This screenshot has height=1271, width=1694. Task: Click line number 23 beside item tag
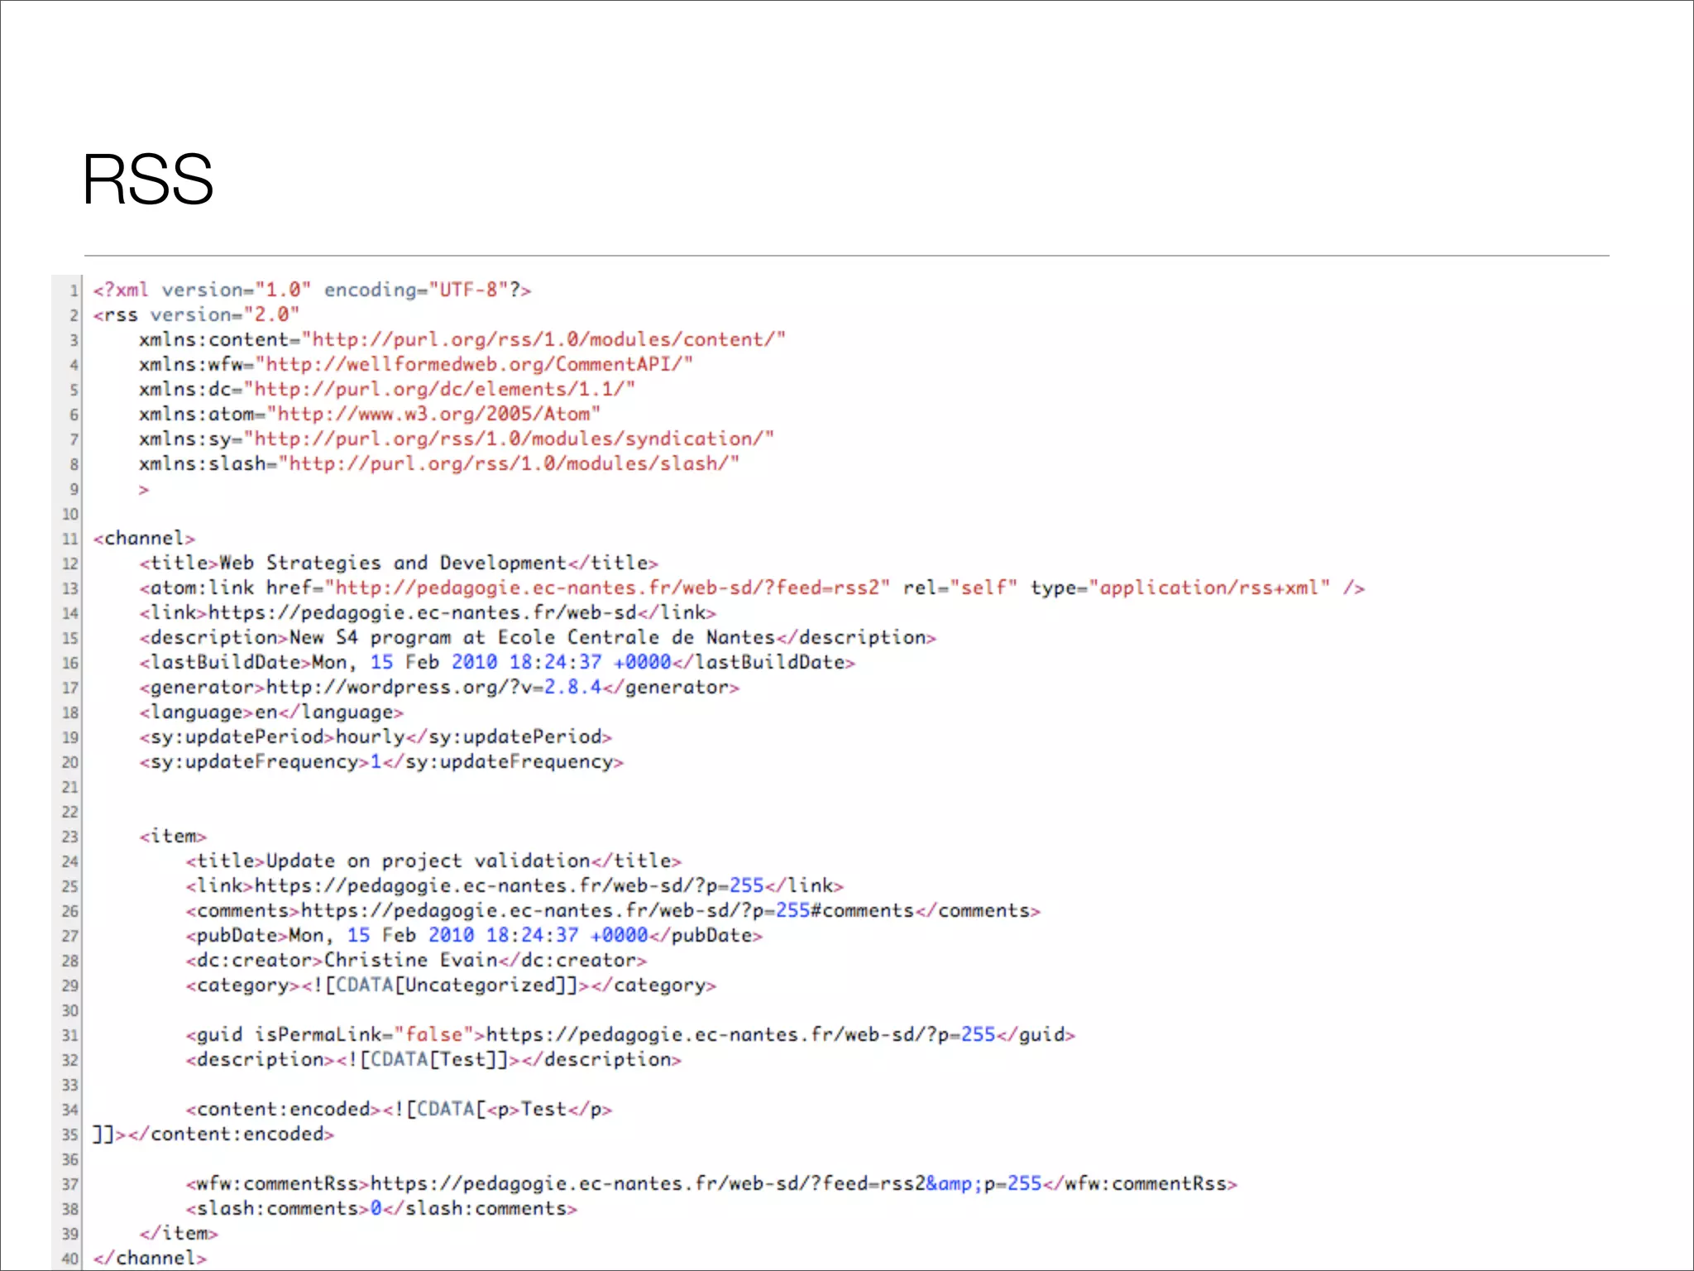[x=70, y=837]
